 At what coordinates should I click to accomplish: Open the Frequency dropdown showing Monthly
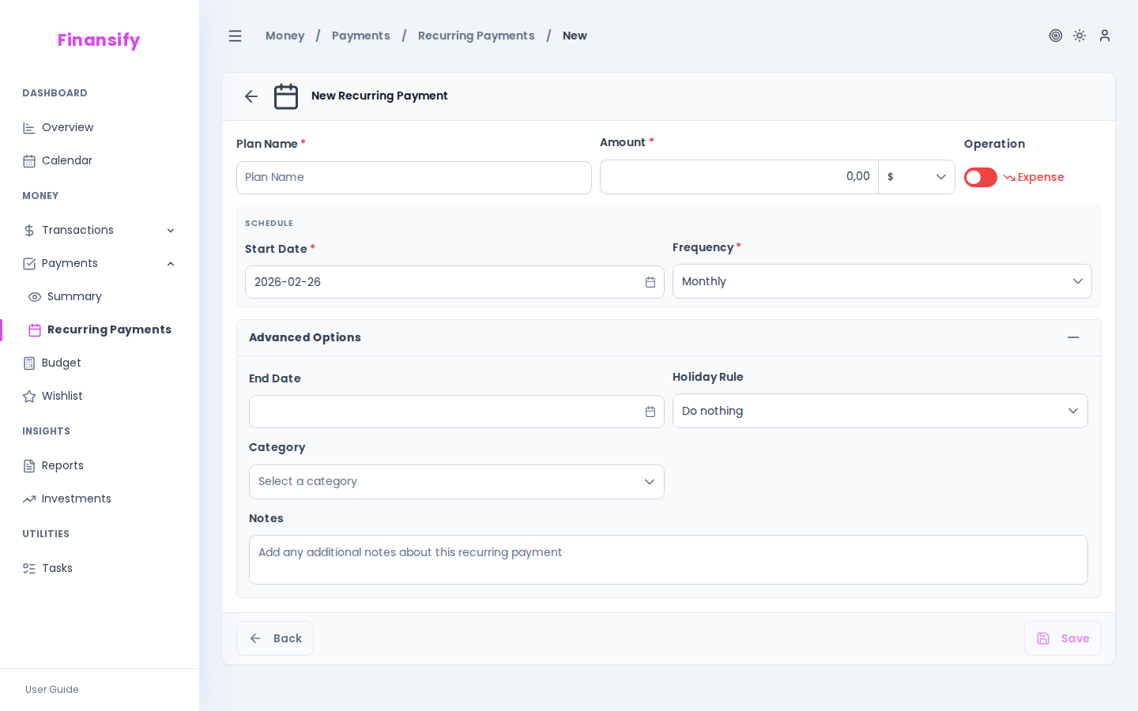pos(882,281)
